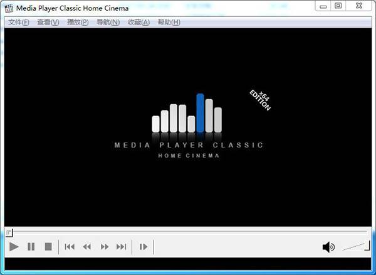The image size is (376, 275).
Task: Start playback with the Play button
Action: pyautogui.click(x=14, y=247)
